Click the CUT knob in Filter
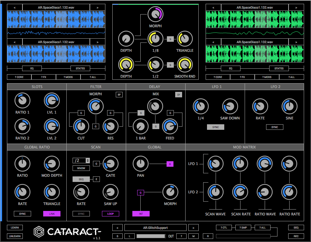Screen dimensions: 311x242 (81, 126)
